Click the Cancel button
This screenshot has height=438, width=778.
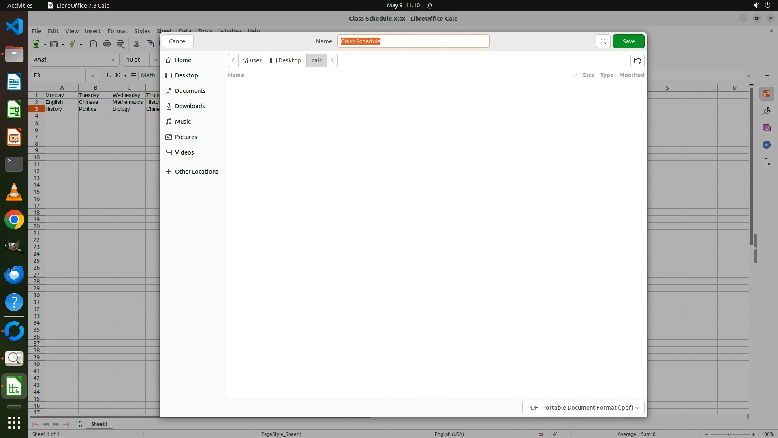coord(177,41)
